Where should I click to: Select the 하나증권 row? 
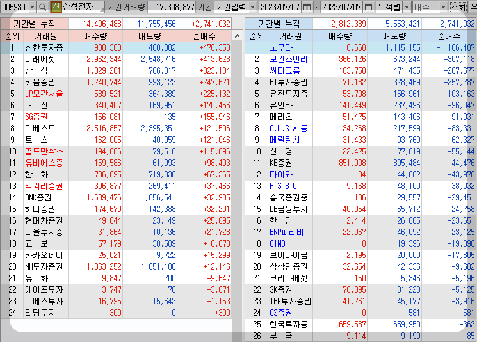pyautogui.click(x=116, y=209)
